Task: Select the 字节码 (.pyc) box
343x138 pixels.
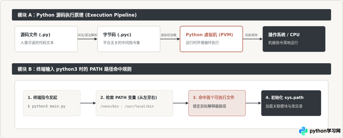Action: click(x=129, y=39)
